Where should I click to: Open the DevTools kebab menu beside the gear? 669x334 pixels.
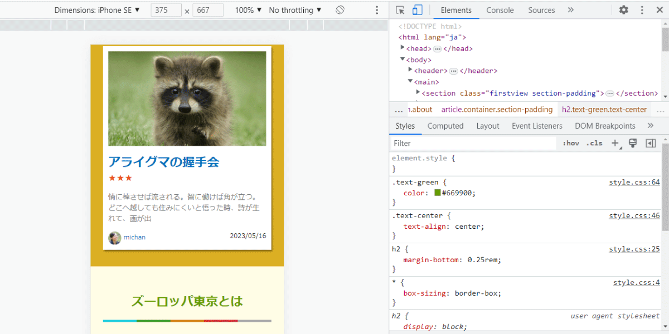pyautogui.click(x=642, y=10)
